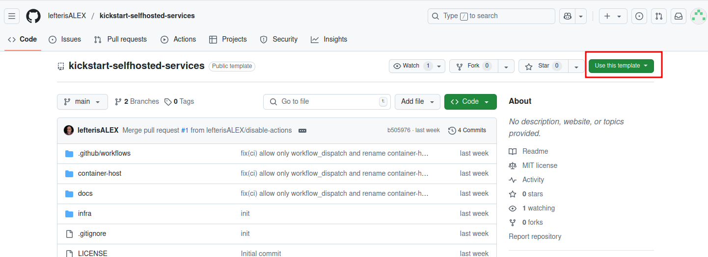Go to GitHub homepage via Octocat logo

pyautogui.click(x=33, y=16)
